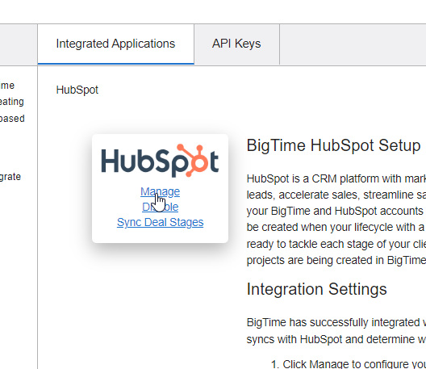The image size is (426, 369).
Task: Click the 'BigTime has successfully integrated' line
Action: pyautogui.click(x=336, y=323)
